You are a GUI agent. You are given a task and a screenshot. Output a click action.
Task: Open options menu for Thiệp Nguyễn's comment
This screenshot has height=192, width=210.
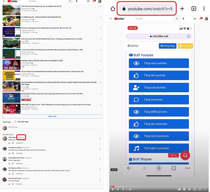[100, 138]
